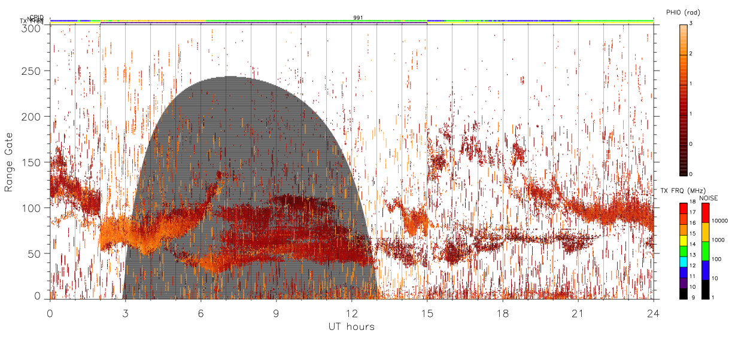
Task: Click the PHI0 gradient colorbar
Action: (683, 99)
